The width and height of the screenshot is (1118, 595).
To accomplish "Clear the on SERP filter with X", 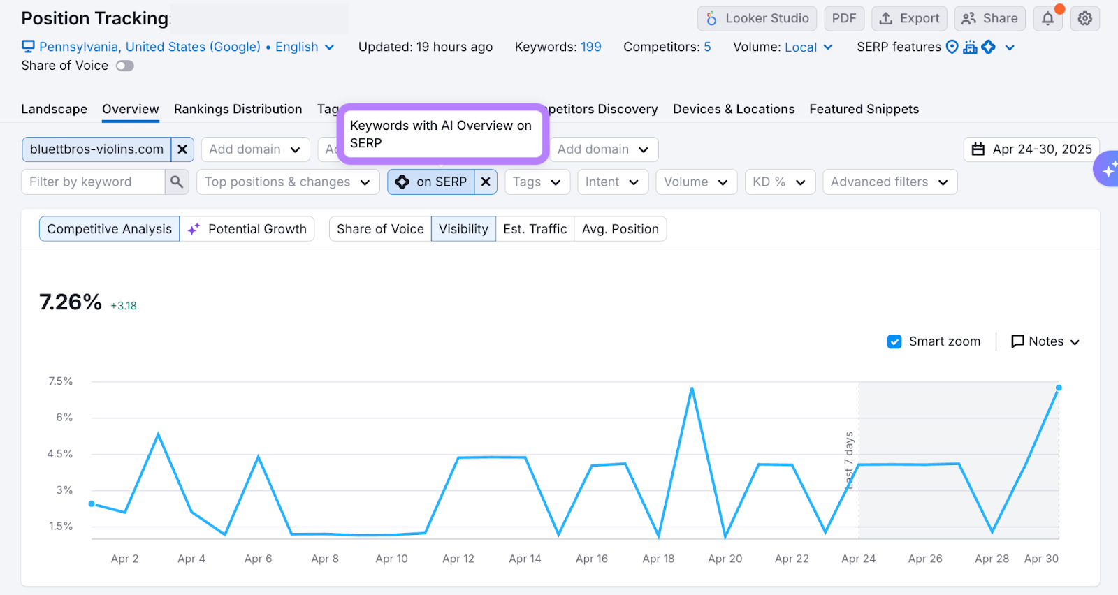I will [486, 182].
